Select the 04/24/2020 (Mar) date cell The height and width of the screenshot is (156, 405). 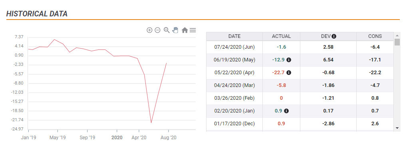(234, 85)
